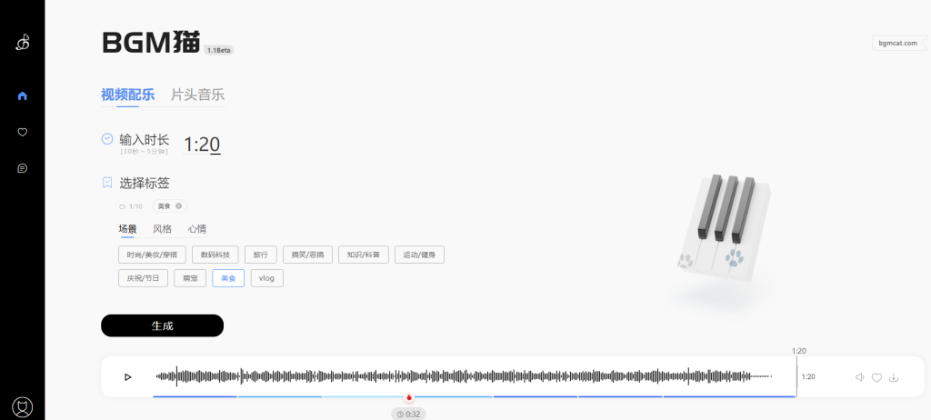The width and height of the screenshot is (931, 420).
Task: Switch to 片头音乐 tab
Action: pos(197,95)
